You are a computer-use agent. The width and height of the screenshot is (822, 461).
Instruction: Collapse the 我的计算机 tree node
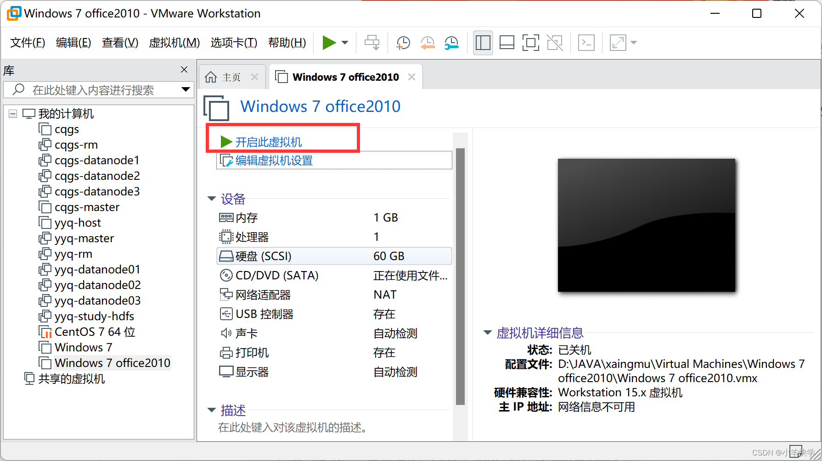point(12,113)
